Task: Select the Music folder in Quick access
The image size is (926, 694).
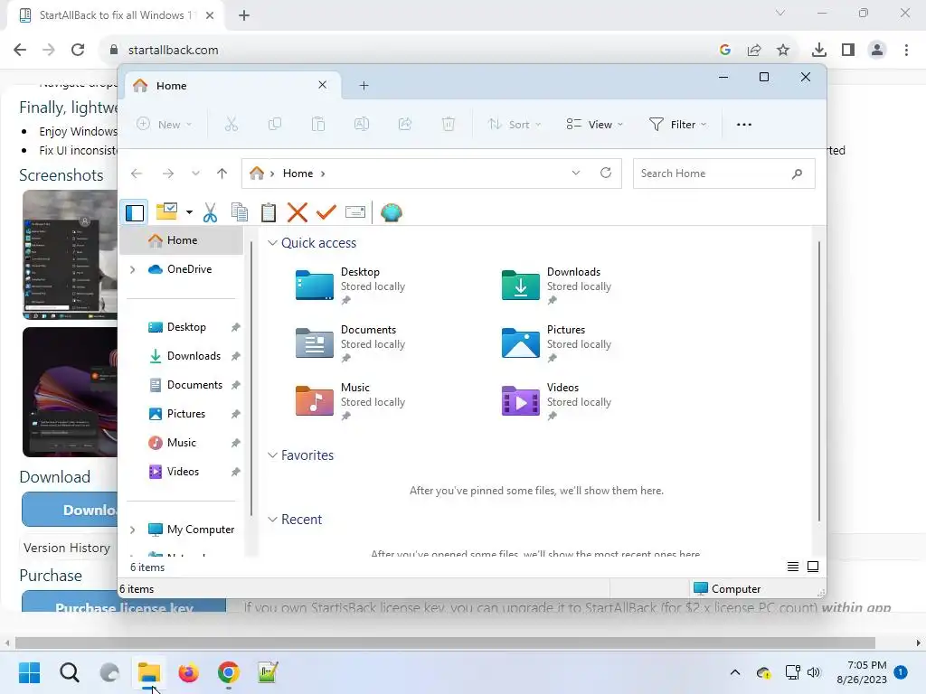Action: point(351,402)
